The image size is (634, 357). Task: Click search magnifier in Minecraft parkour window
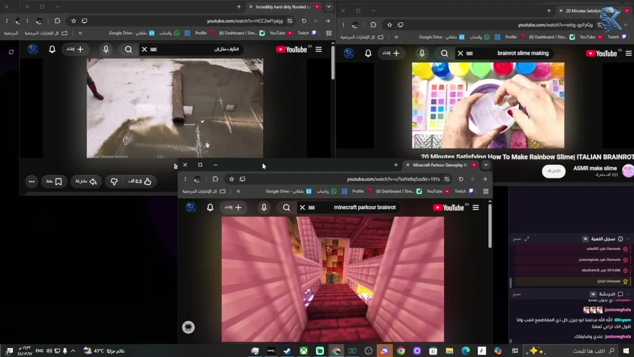click(x=287, y=208)
